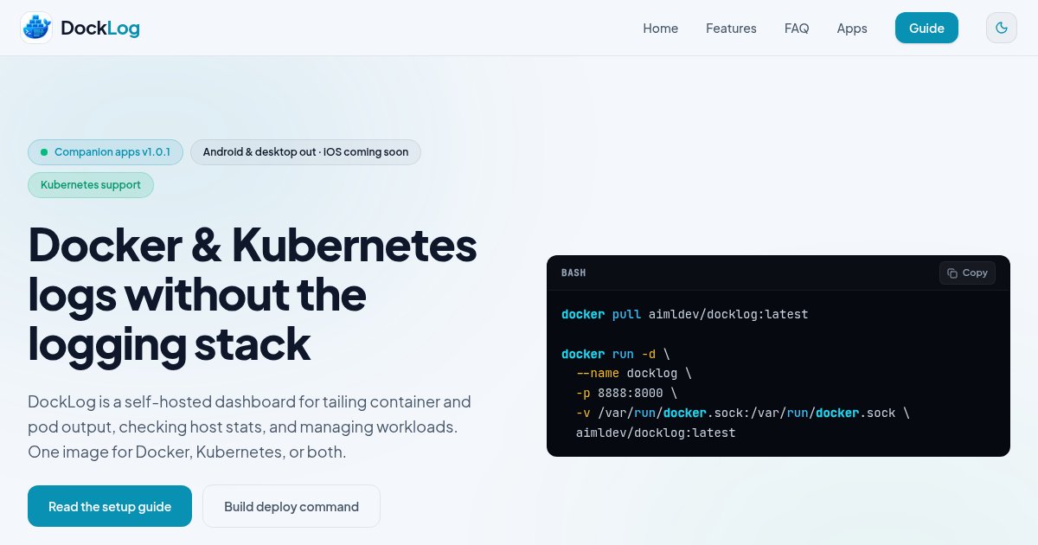Viewport: 1038px width, 545px height.
Task: Click the DockLog brand name text
Action: [x=100, y=28]
